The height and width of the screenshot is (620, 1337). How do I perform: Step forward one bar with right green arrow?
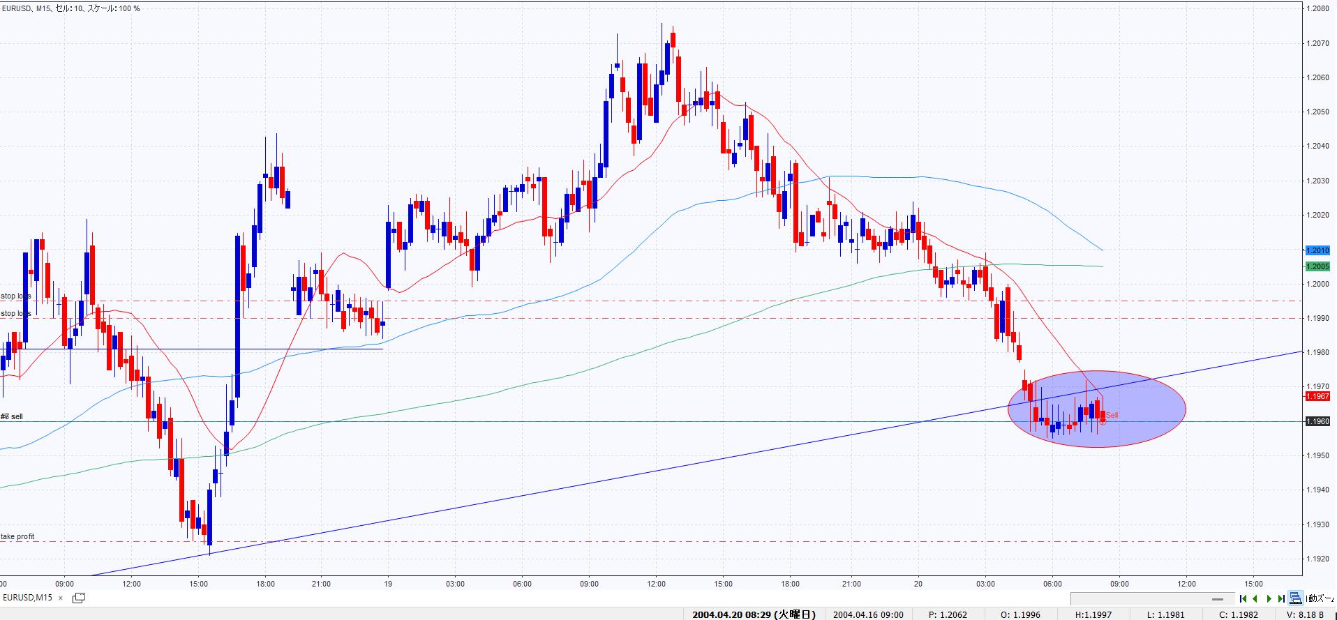(x=1269, y=598)
